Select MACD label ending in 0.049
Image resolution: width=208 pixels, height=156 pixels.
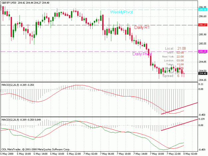point(21,120)
